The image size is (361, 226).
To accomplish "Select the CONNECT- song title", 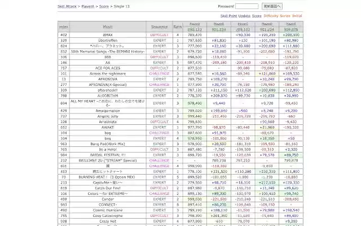I will 108,205.
